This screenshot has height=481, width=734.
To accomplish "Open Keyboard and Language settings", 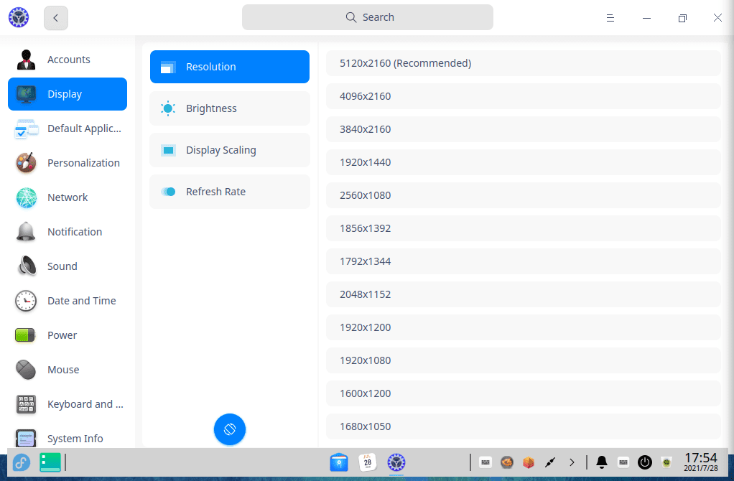I will click(68, 404).
